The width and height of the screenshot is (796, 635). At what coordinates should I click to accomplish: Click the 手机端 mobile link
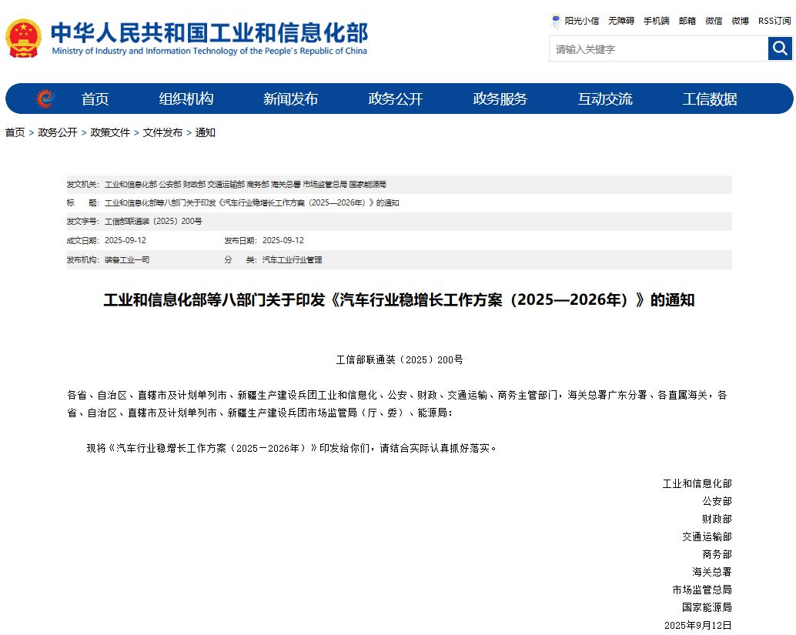[657, 21]
